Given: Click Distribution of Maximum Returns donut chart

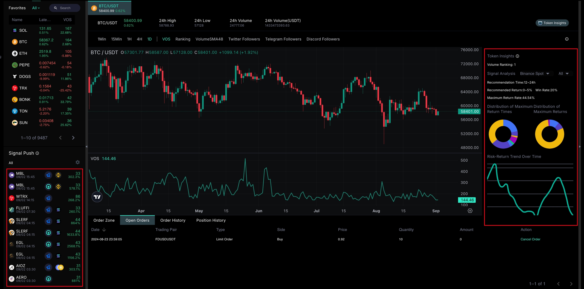Looking at the screenshot, I should 549,134.
